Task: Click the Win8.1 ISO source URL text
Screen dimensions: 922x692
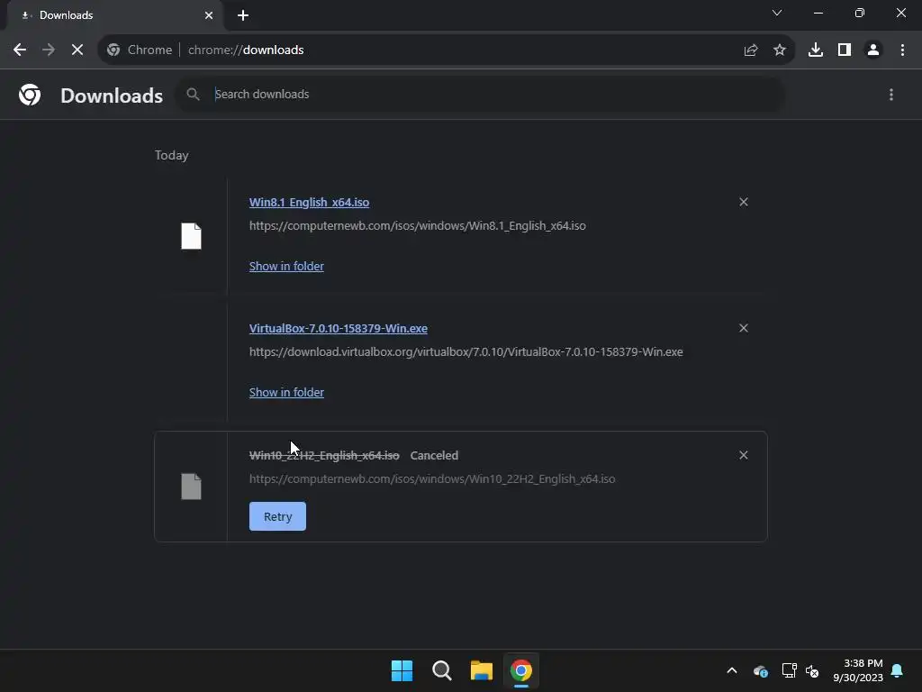Action: [418, 225]
